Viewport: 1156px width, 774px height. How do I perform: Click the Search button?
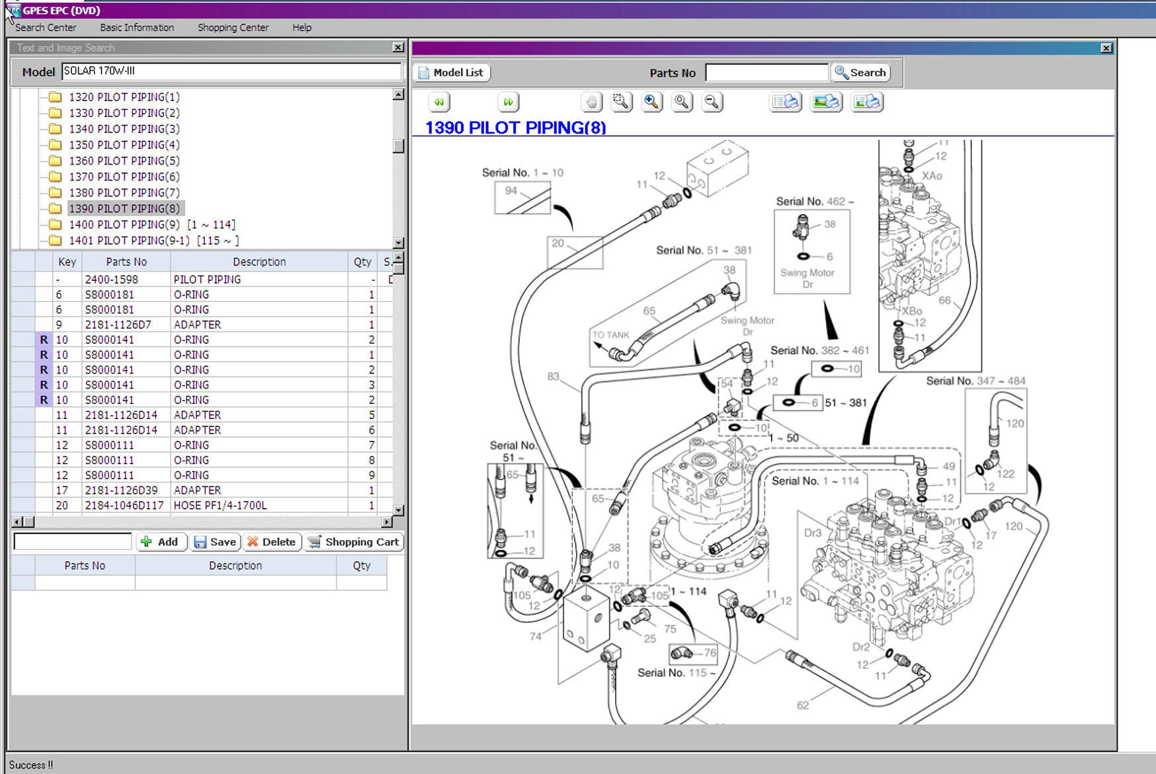pyautogui.click(x=860, y=73)
